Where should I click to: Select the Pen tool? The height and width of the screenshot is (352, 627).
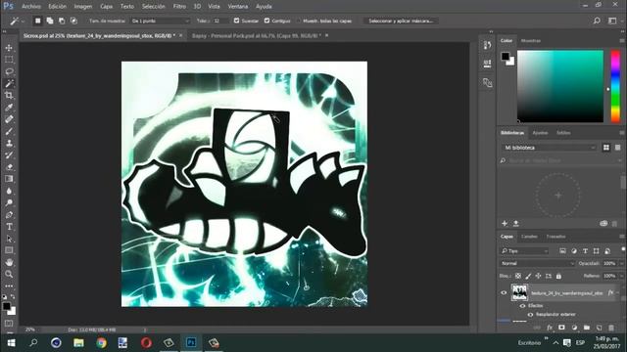[x=9, y=215]
